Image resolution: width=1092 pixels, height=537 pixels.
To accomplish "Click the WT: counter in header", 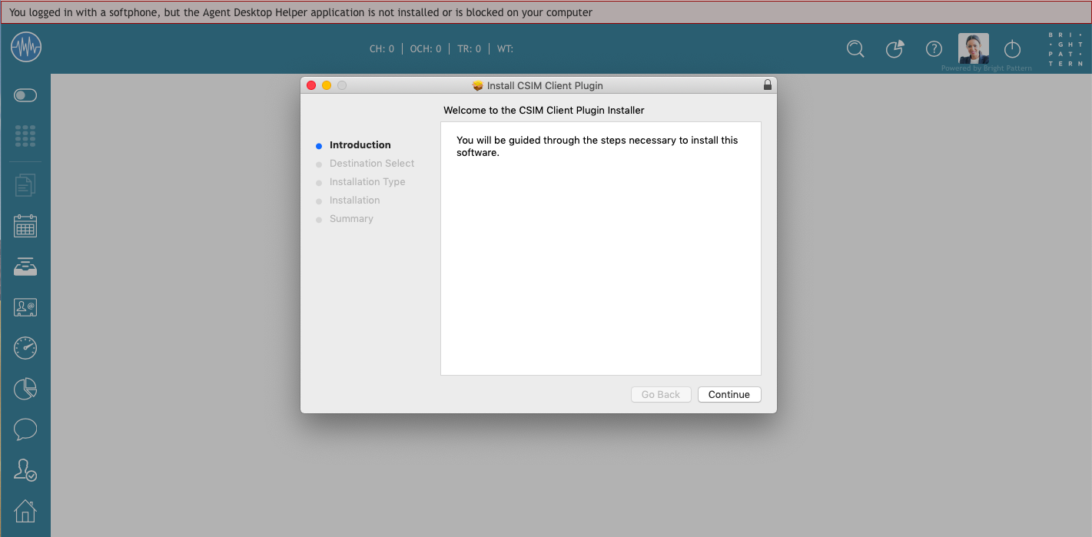I will click(x=505, y=49).
